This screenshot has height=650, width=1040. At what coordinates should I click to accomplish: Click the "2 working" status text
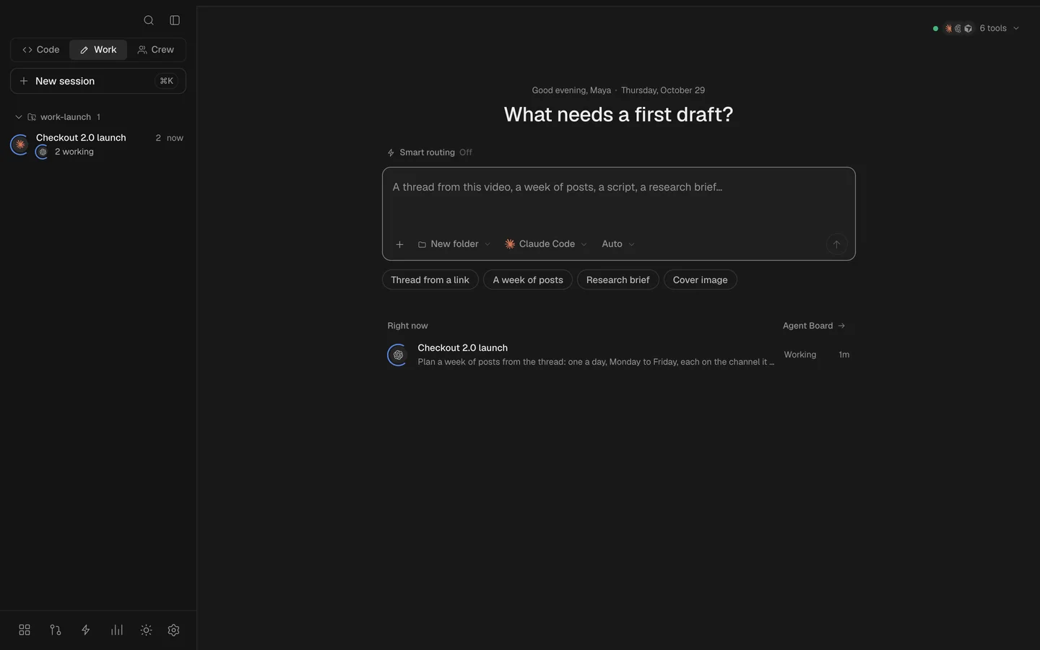tap(74, 152)
